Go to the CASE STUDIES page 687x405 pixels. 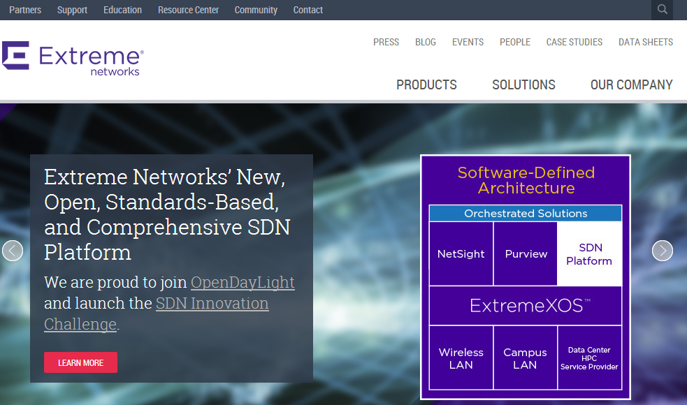[x=574, y=42]
